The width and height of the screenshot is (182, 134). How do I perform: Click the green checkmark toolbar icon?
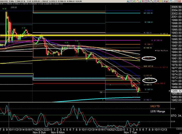(134, 1)
